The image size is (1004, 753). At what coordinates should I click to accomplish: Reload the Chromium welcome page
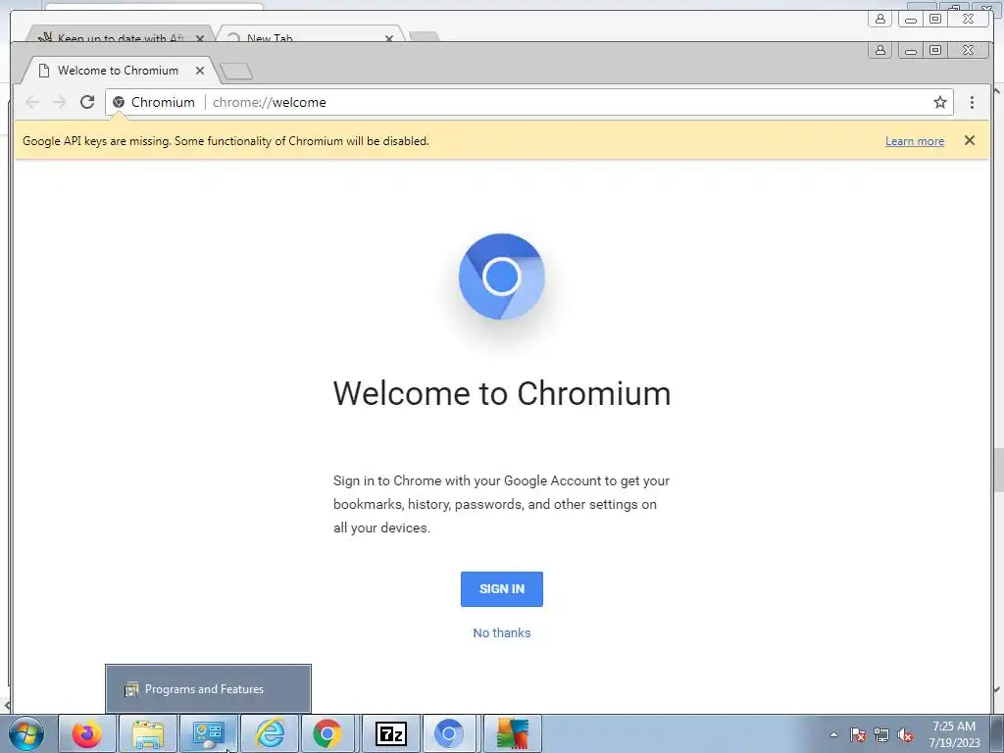pos(87,102)
